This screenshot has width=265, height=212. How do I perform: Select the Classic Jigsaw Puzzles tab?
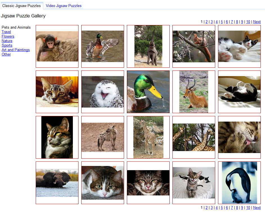coord(21,6)
